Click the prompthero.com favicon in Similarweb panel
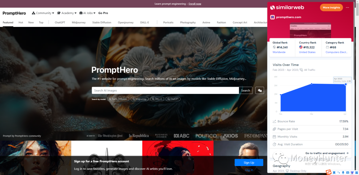 coord(273,17)
